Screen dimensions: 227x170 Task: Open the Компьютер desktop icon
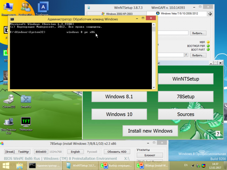9,9
